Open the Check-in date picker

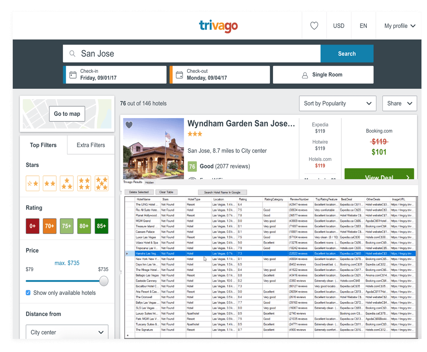tap(115, 75)
